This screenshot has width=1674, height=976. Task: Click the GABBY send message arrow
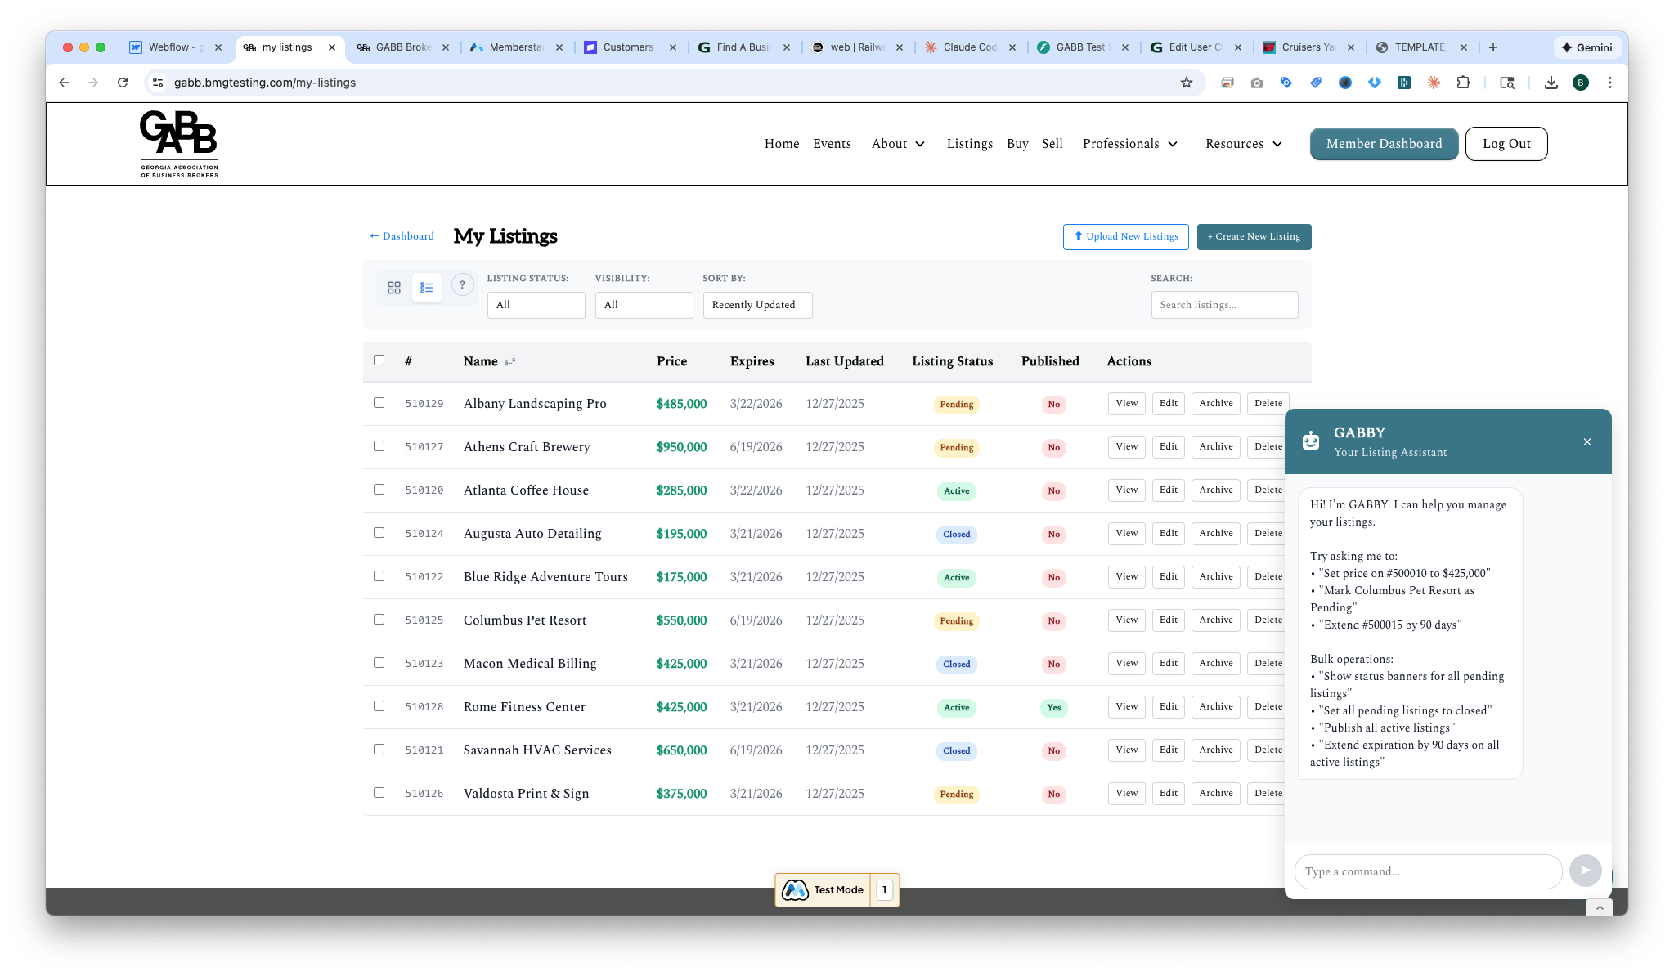pos(1585,871)
